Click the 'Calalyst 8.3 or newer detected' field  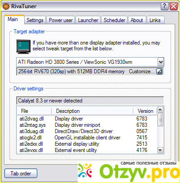[90, 101]
